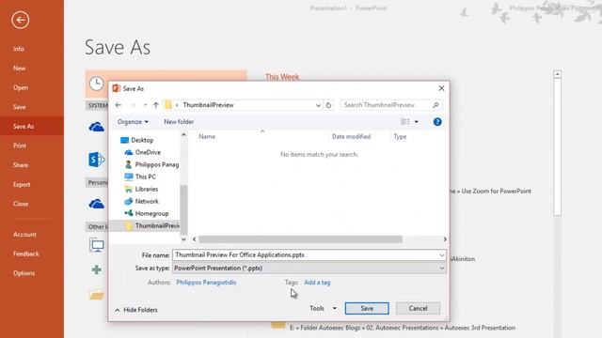Sort by the Type column header
Image resolution: width=602 pixels, height=338 pixels.
pyautogui.click(x=400, y=137)
